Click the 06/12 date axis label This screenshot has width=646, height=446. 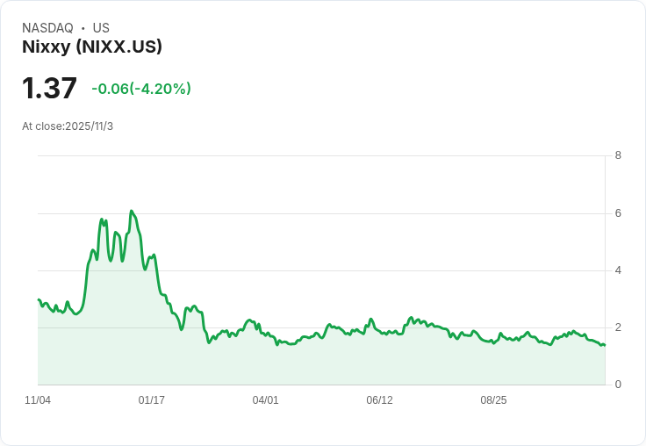click(x=379, y=400)
